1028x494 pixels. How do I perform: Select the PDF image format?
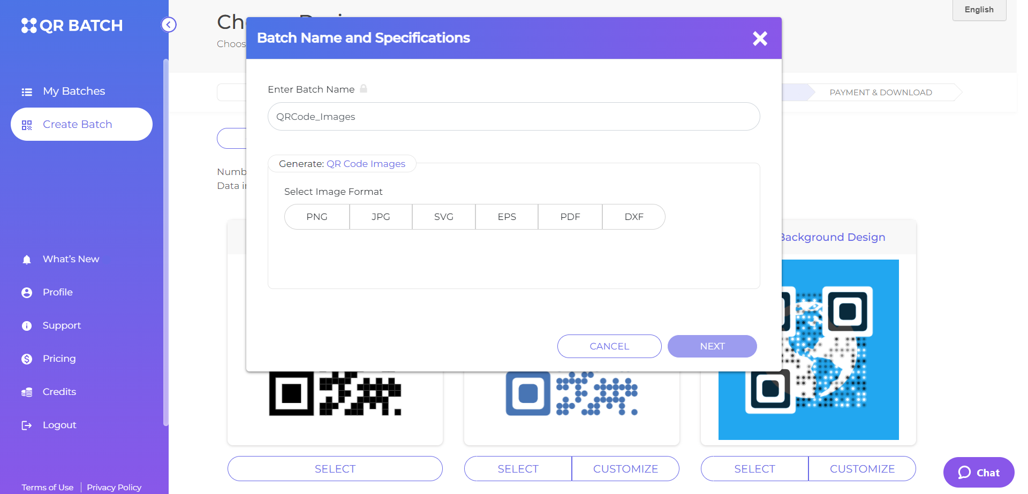point(570,217)
